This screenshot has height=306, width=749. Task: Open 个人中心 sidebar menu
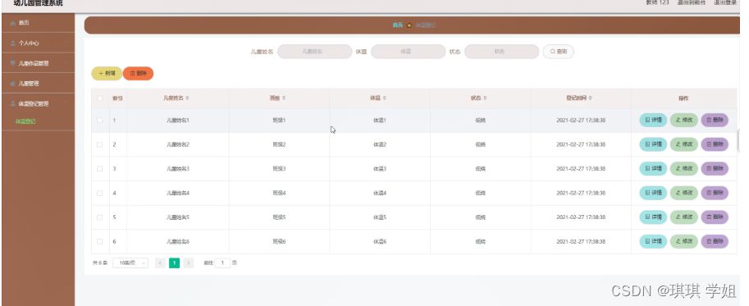pos(39,43)
